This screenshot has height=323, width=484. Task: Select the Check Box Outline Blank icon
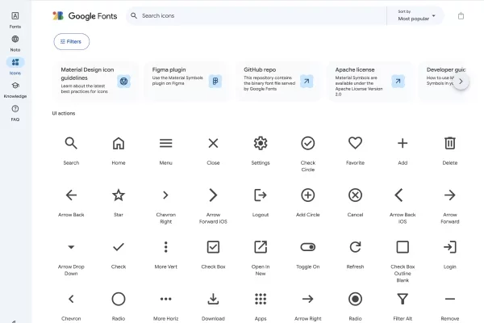click(x=403, y=247)
